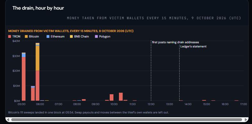Toggle the TRON legend label
Viewport: 252px width, 124px height.
pos(16,37)
